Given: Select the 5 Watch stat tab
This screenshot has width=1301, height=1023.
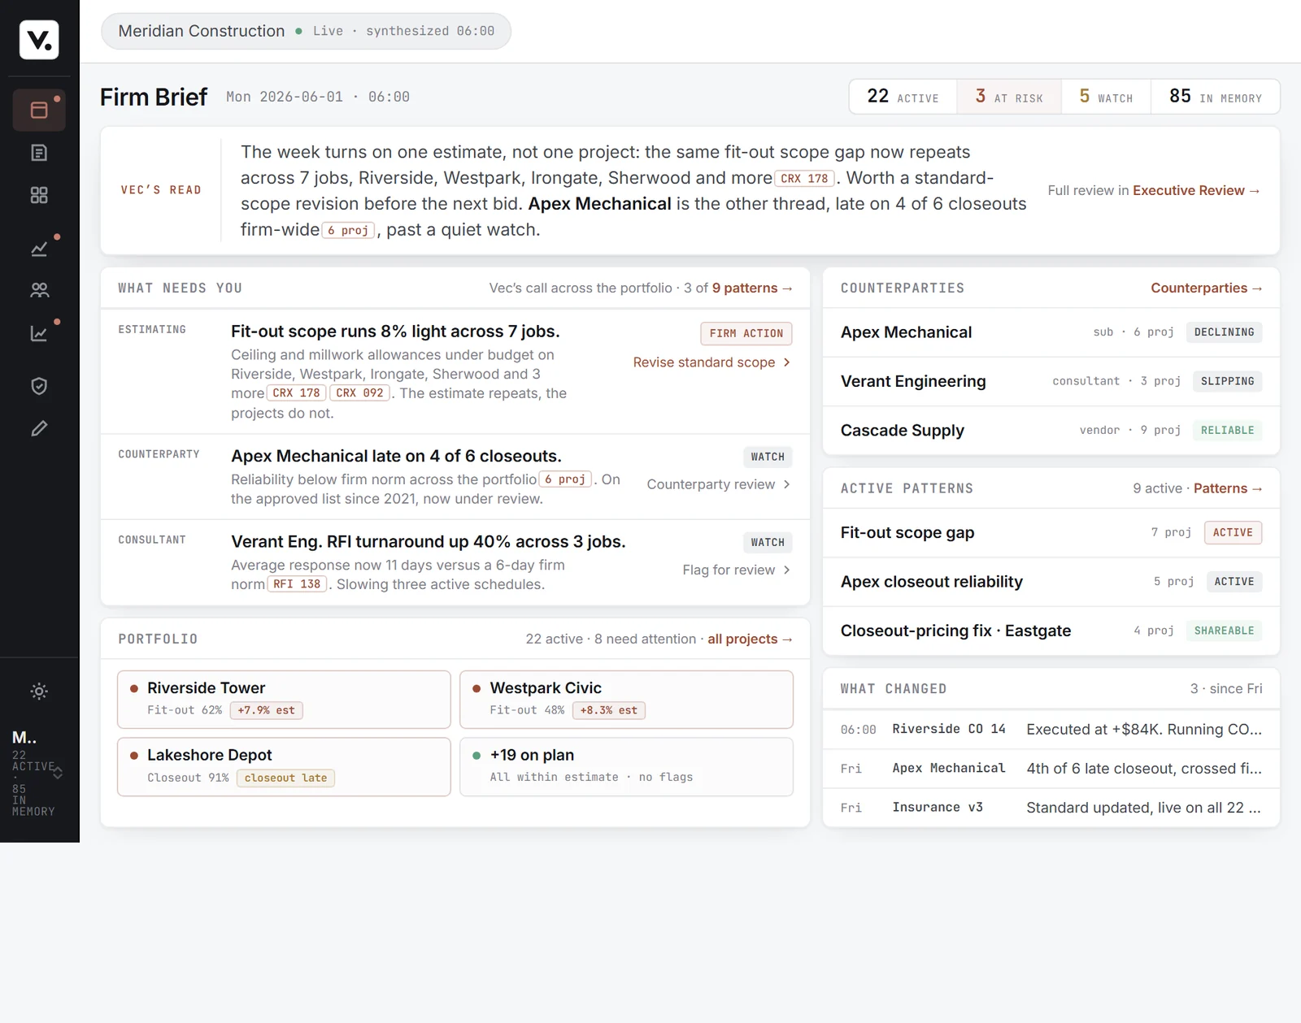Looking at the screenshot, I should coord(1106,97).
